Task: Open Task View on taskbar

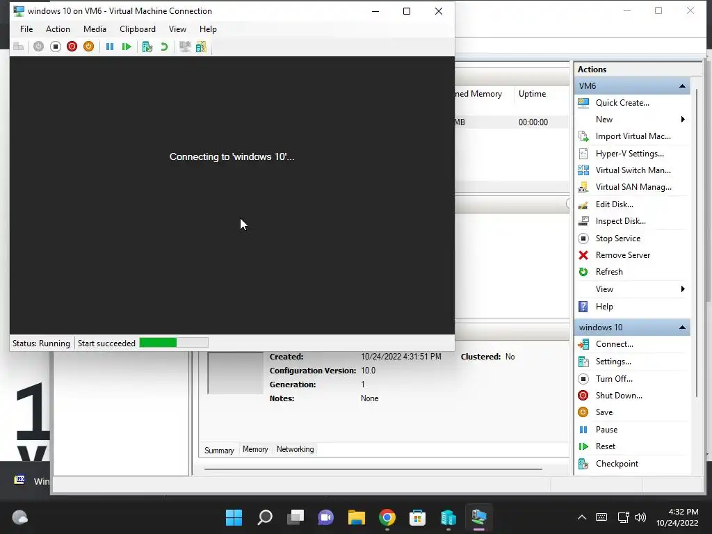Action: (296, 517)
